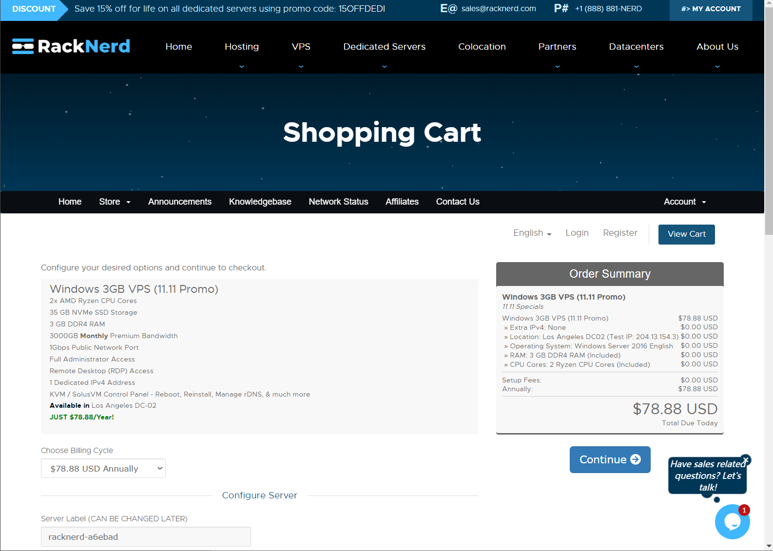The width and height of the screenshot is (773, 551).
Task: Open the Affiliates menu item
Action: coord(402,202)
